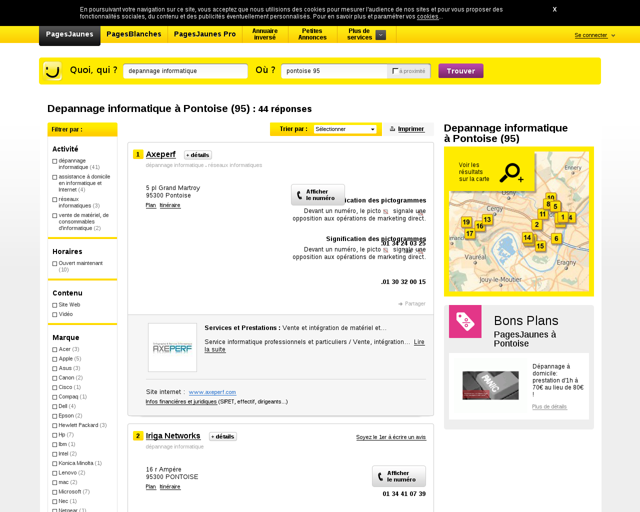
Task: Click map marker number 17
Action: [469, 233]
